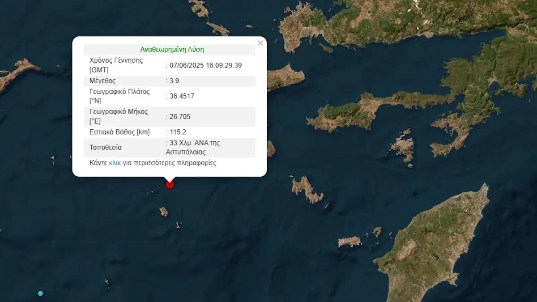The height and width of the screenshot is (302, 537).
Task: Close the earthquake info popup
Action: pos(260,43)
